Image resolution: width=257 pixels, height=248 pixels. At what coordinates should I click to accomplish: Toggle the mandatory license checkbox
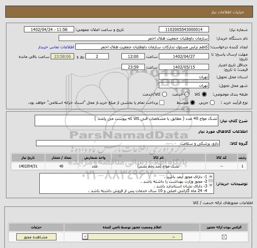(x=224, y=237)
